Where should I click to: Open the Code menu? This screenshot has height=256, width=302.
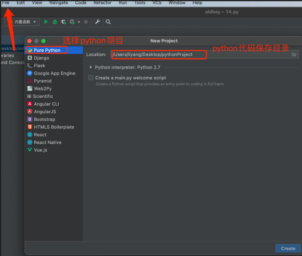point(81,3)
